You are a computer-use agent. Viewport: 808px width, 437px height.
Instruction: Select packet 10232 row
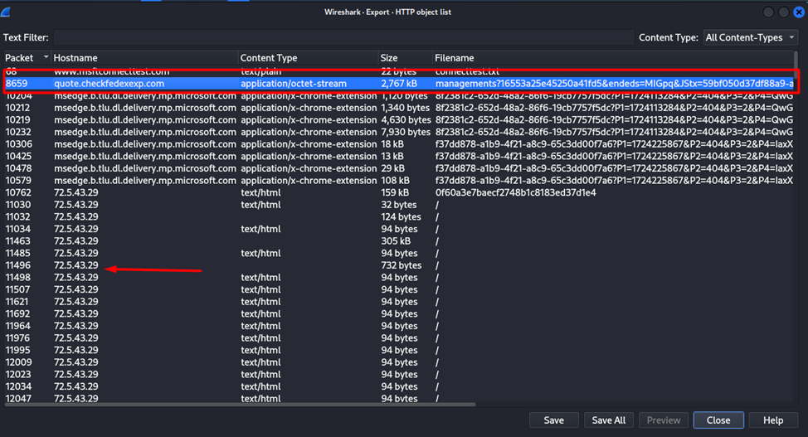click(399, 132)
